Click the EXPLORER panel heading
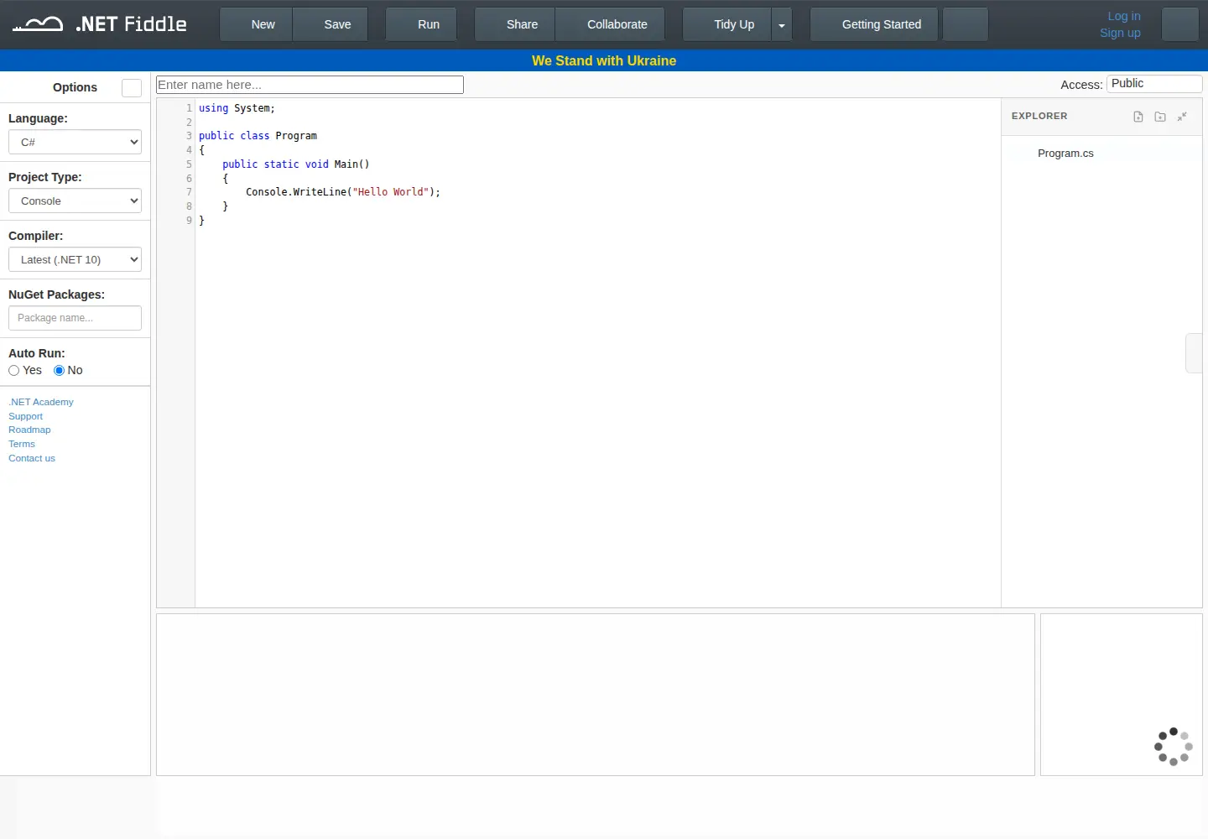Image resolution: width=1208 pixels, height=839 pixels. click(x=1039, y=116)
